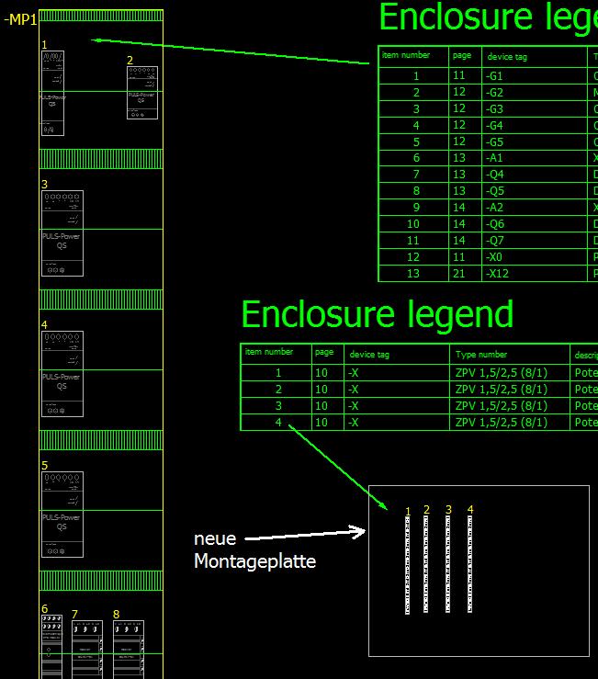This screenshot has height=679, width=598.
Task: Select ZPV 1,5/2,5 (8/1) in item 3 row
Action: (x=510, y=406)
